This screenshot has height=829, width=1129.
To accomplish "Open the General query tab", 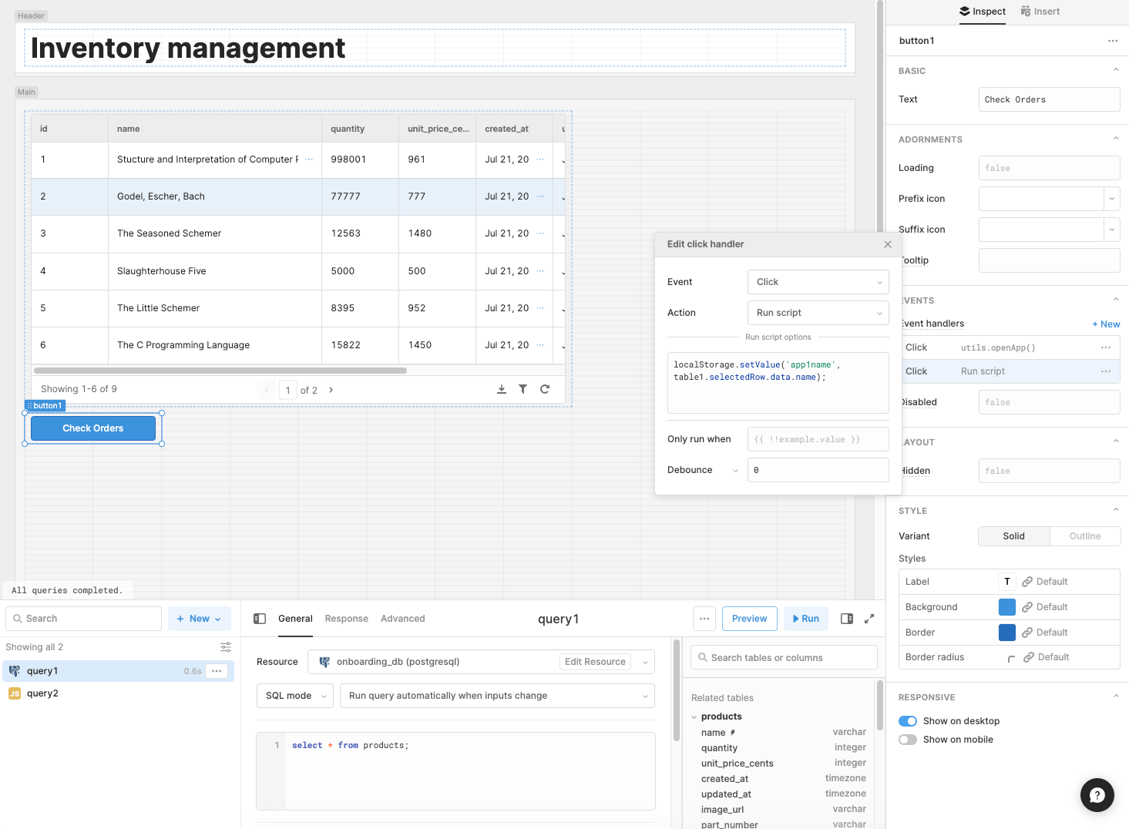I will pyautogui.click(x=295, y=619).
